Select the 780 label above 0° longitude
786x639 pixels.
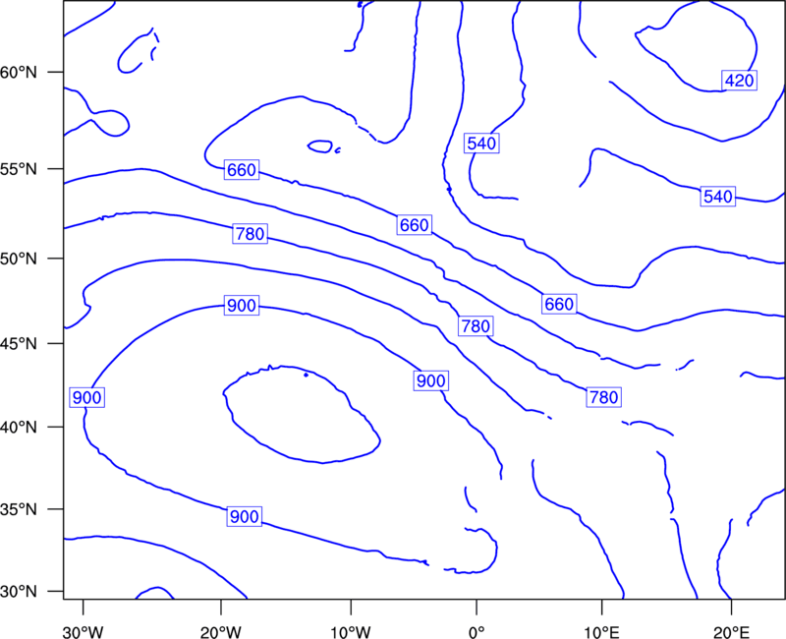476,326
